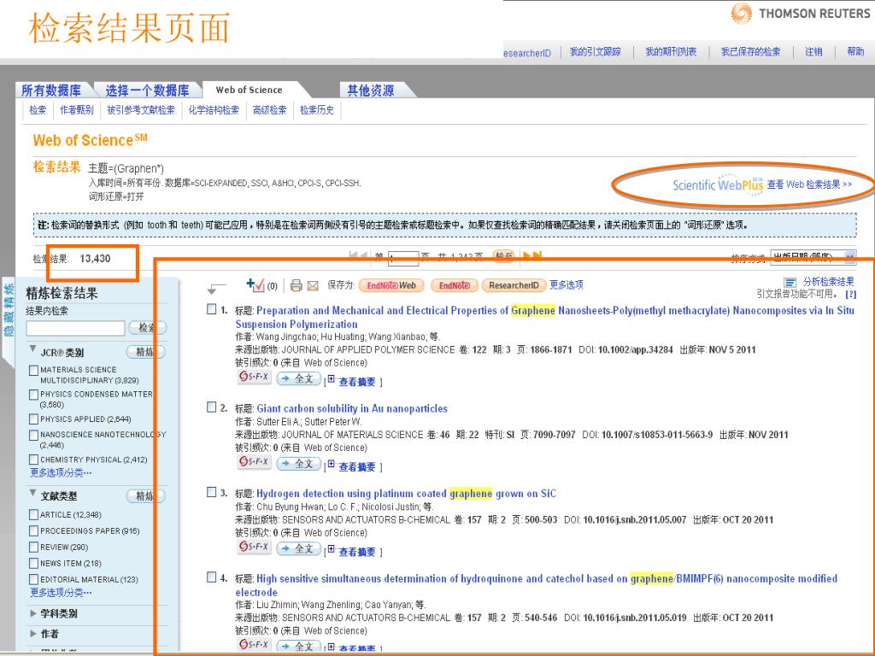Screen dimensions: 875x656
Task: Check REVIEW document type
Action: tap(33, 548)
